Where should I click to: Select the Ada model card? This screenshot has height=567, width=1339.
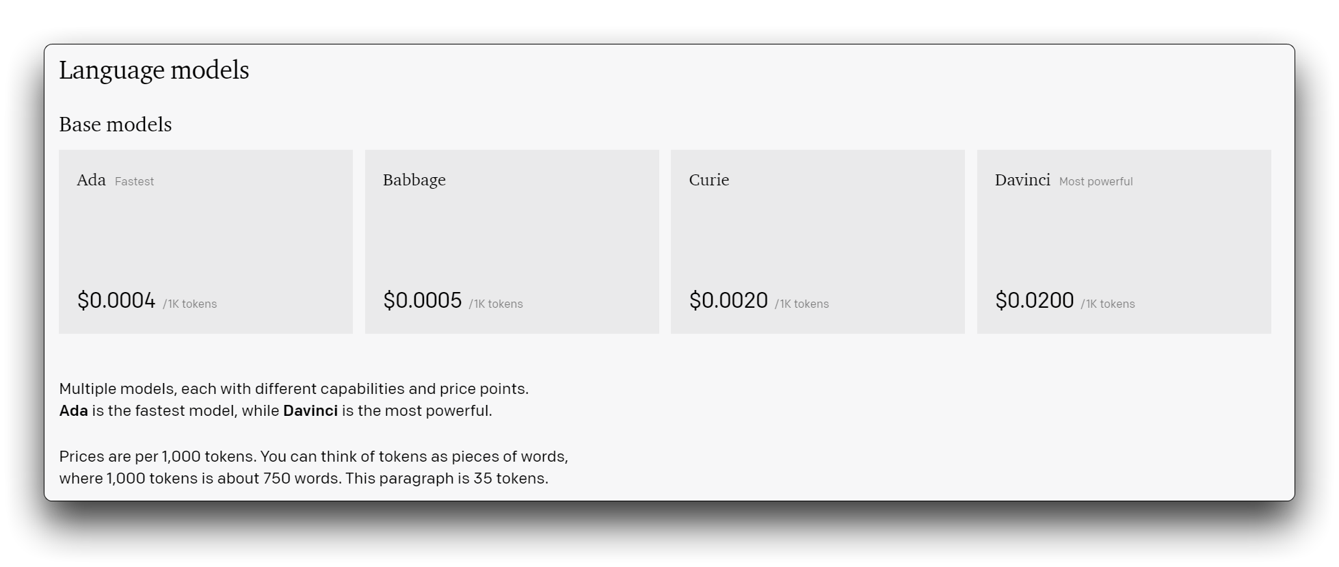point(206,241)
